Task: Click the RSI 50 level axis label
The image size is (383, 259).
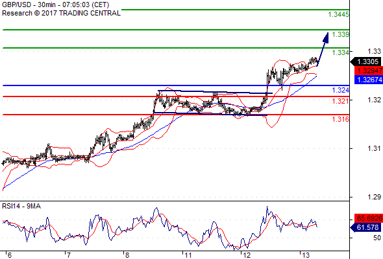Action: pyautogui.click(x=377, y=238)
